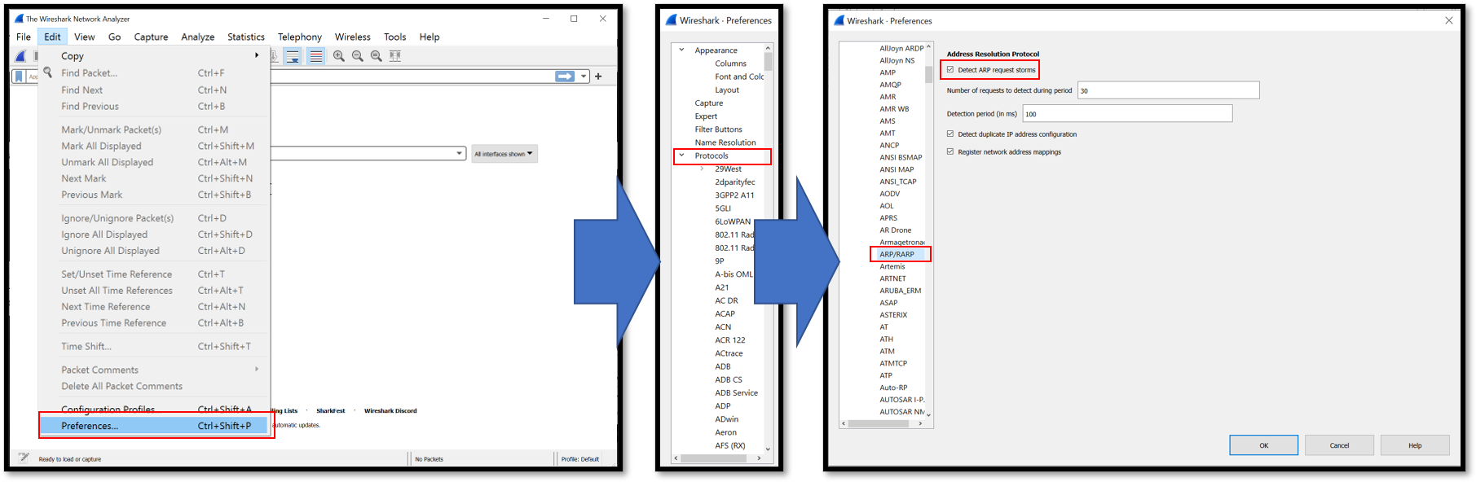
Task: Click the Cancel button
Action: coord(1339,445)
